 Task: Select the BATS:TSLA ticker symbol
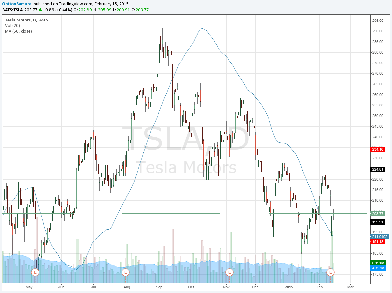tap(13, 10)
